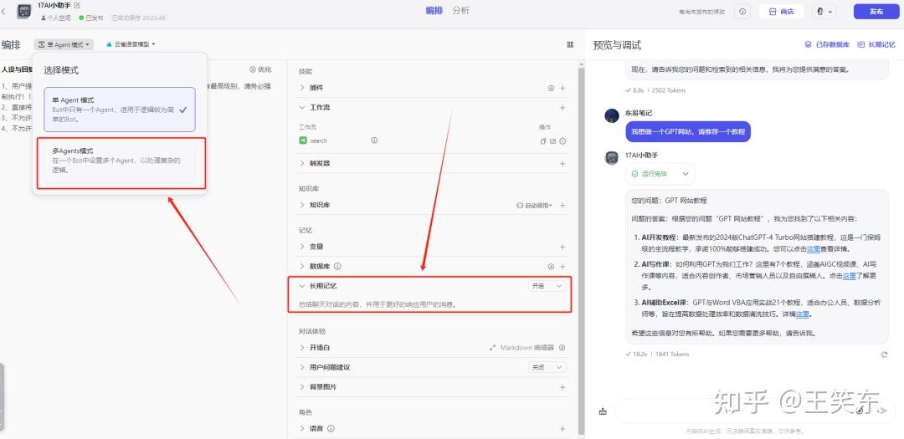Add a knowledge base with plus icon
Screen dimensions: 904x439
pos(562,205)
